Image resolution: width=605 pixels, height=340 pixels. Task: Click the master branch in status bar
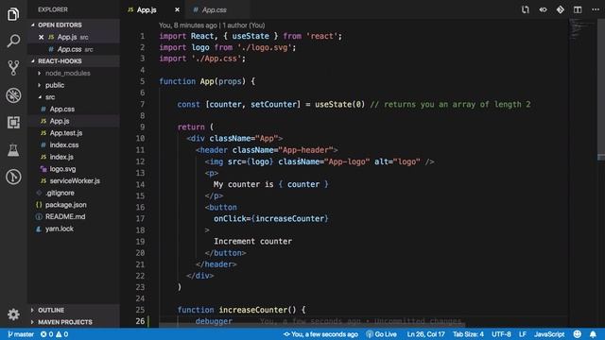(21, 334)
